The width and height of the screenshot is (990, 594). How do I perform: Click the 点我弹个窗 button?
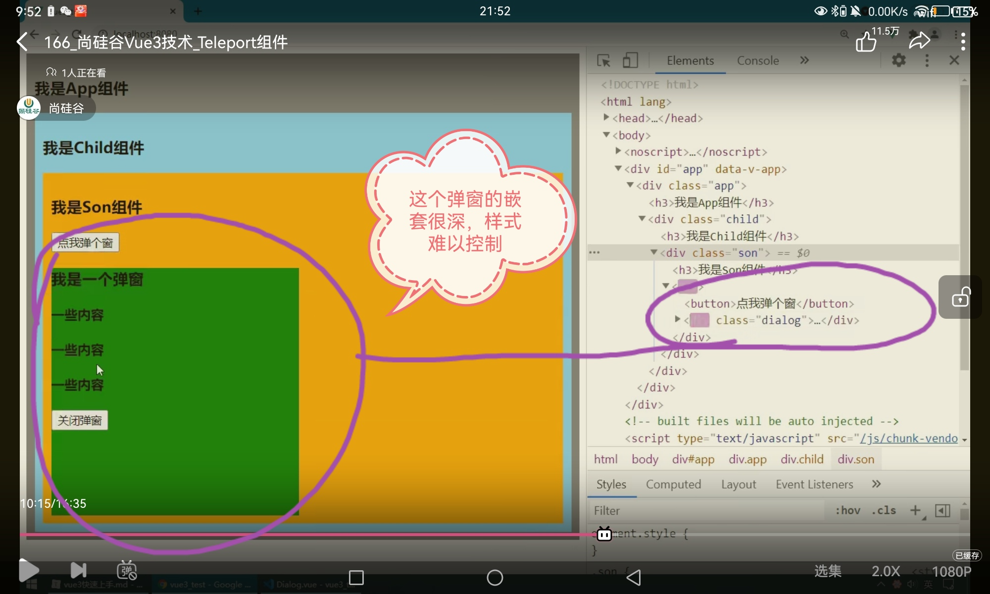85,243
